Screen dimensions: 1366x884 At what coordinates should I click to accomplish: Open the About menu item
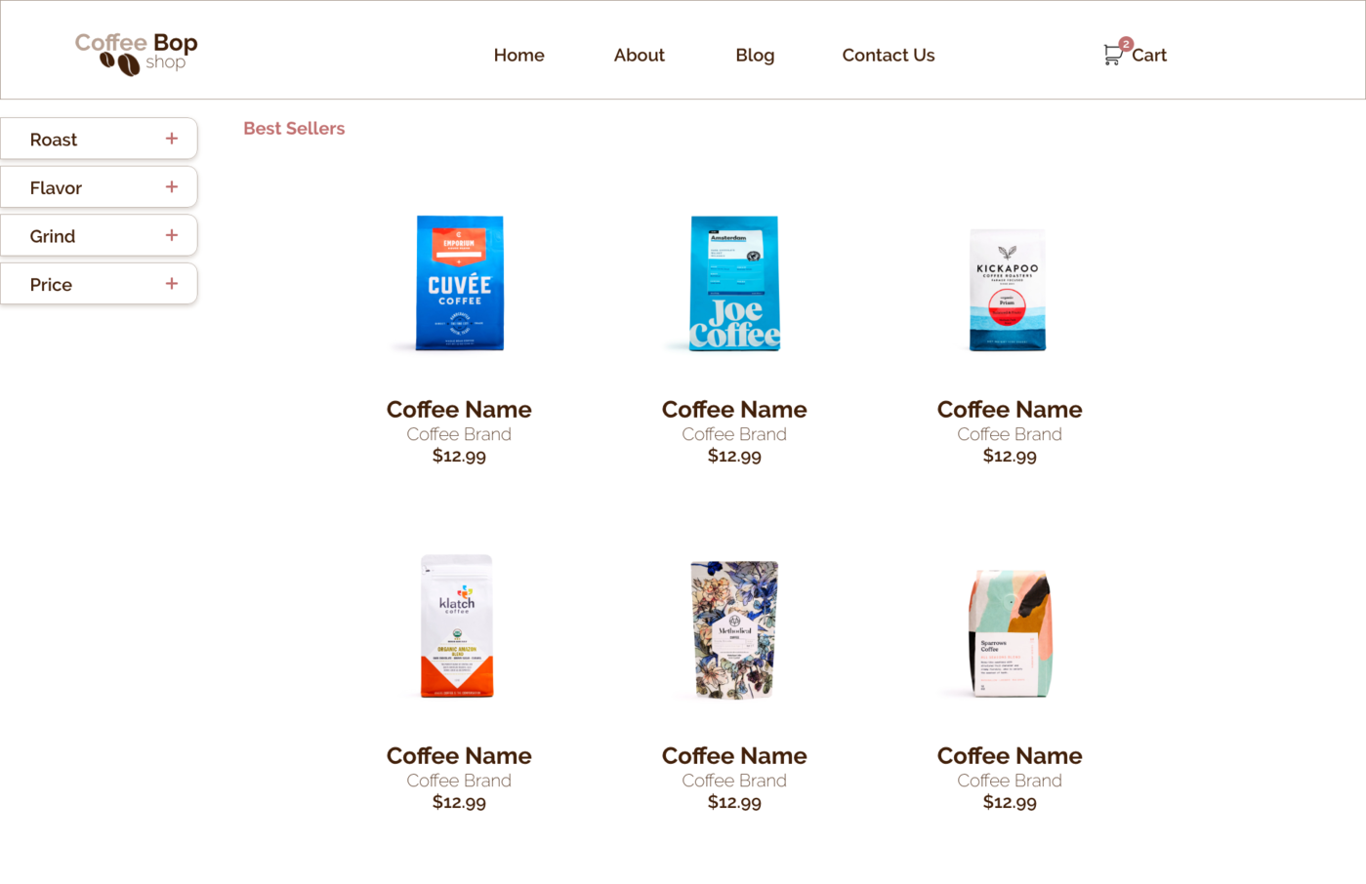click(639, 56)
